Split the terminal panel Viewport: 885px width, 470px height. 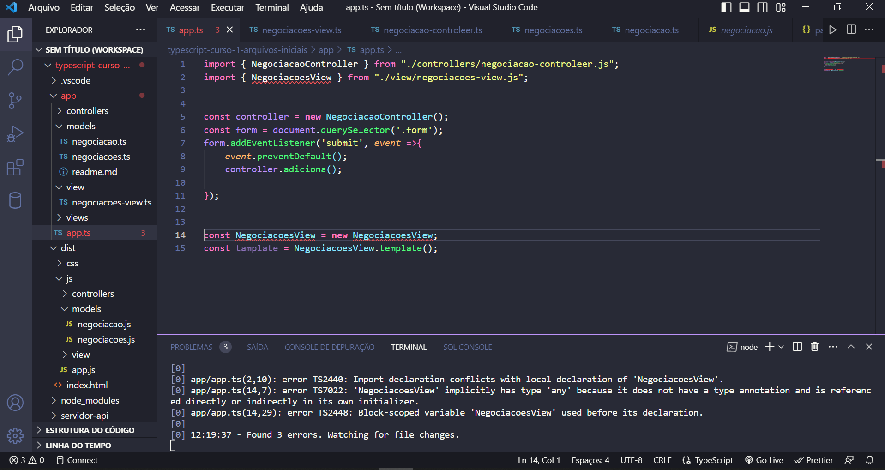797,347
